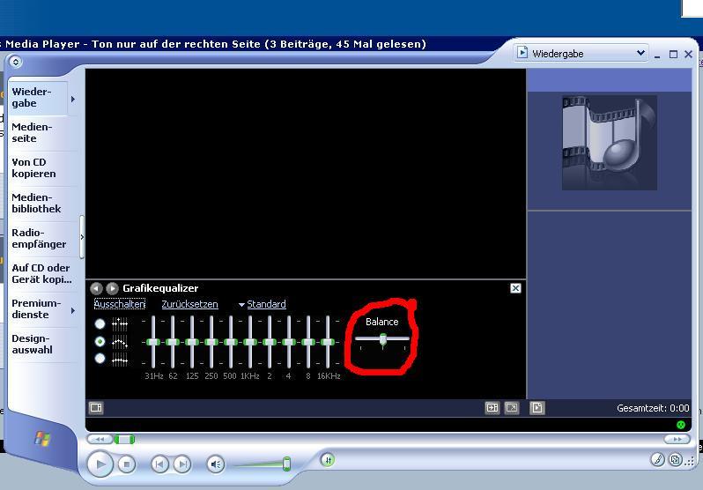Click the green status indicator icon
The width and height of the screenshot is (703, 490).
click(681, 425)
